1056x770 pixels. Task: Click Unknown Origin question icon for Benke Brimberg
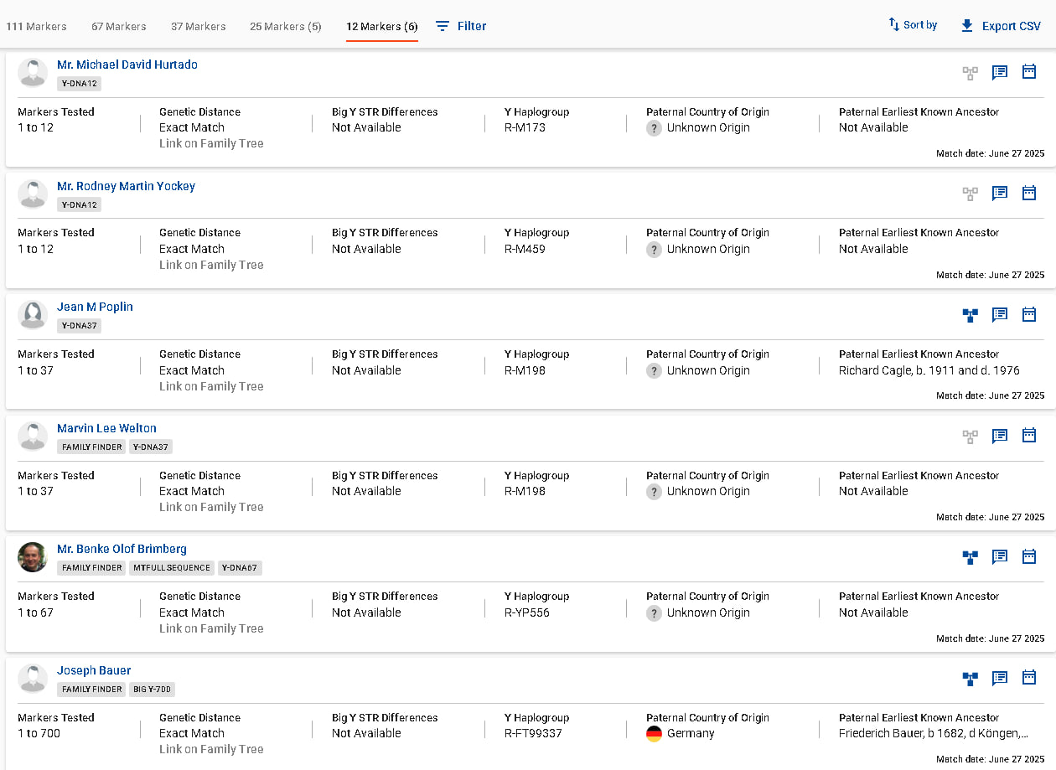pos(654,613)
